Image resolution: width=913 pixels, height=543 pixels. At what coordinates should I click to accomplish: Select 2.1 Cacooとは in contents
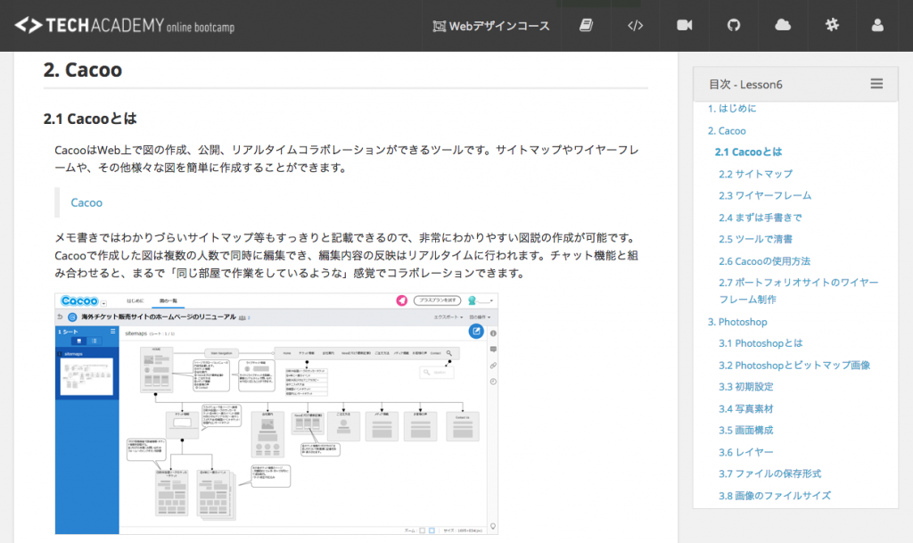748,152
